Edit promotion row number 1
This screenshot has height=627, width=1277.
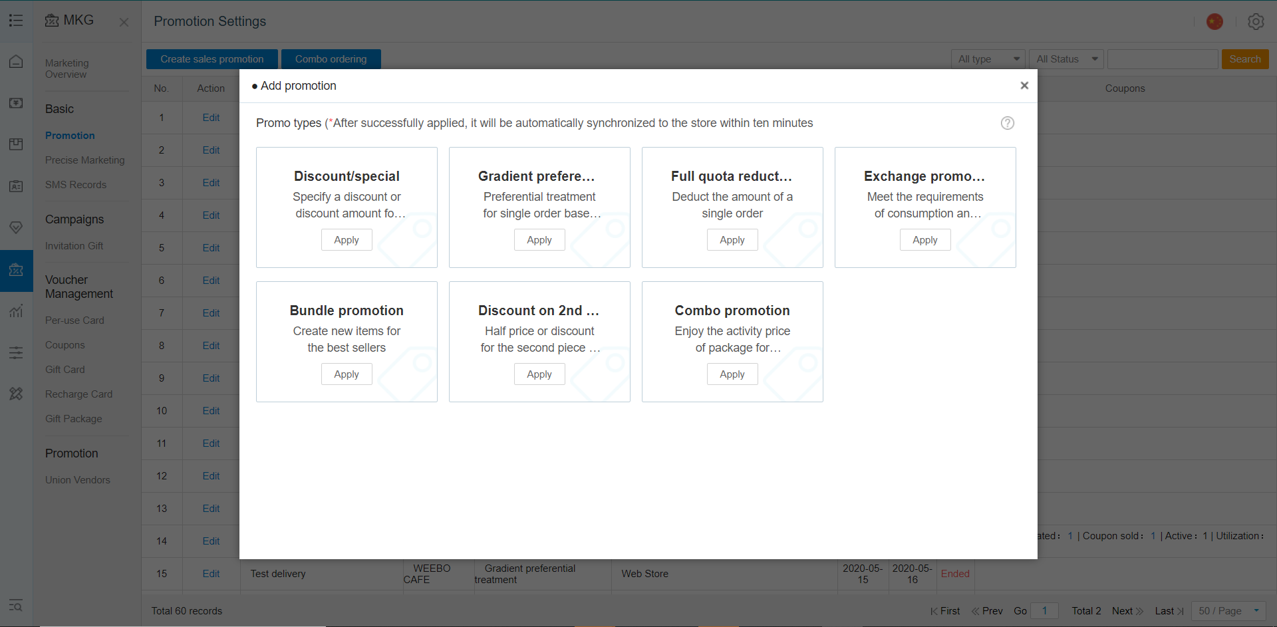coord(211,118)
